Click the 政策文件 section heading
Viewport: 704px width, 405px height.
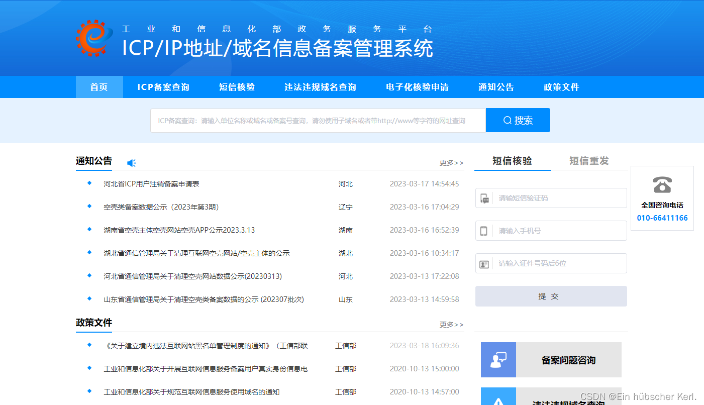[94, 323]
